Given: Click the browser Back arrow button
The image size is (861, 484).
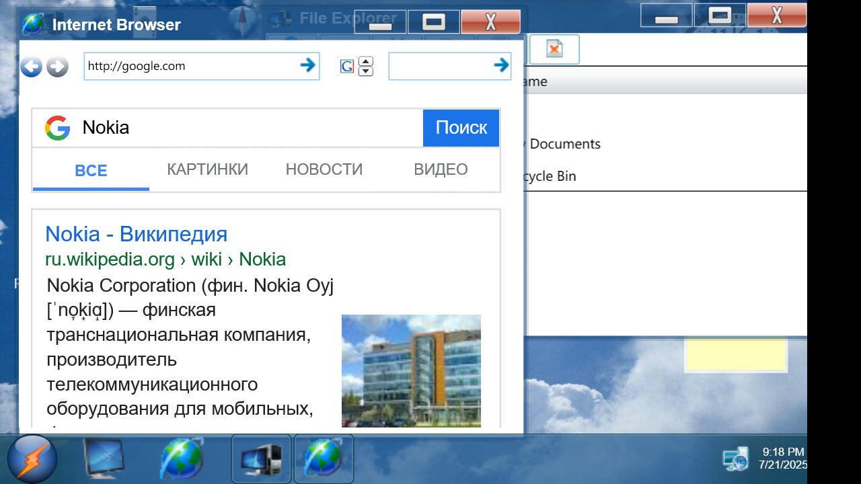Looking at the screenshot, I should point(31,67).
